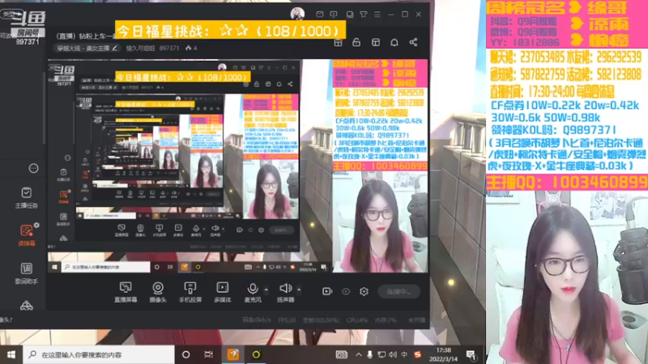The width and height of the screenshot is (648, 364).
Task: Add the 摄像头 camera source
Action: click(x=158, y=292)
